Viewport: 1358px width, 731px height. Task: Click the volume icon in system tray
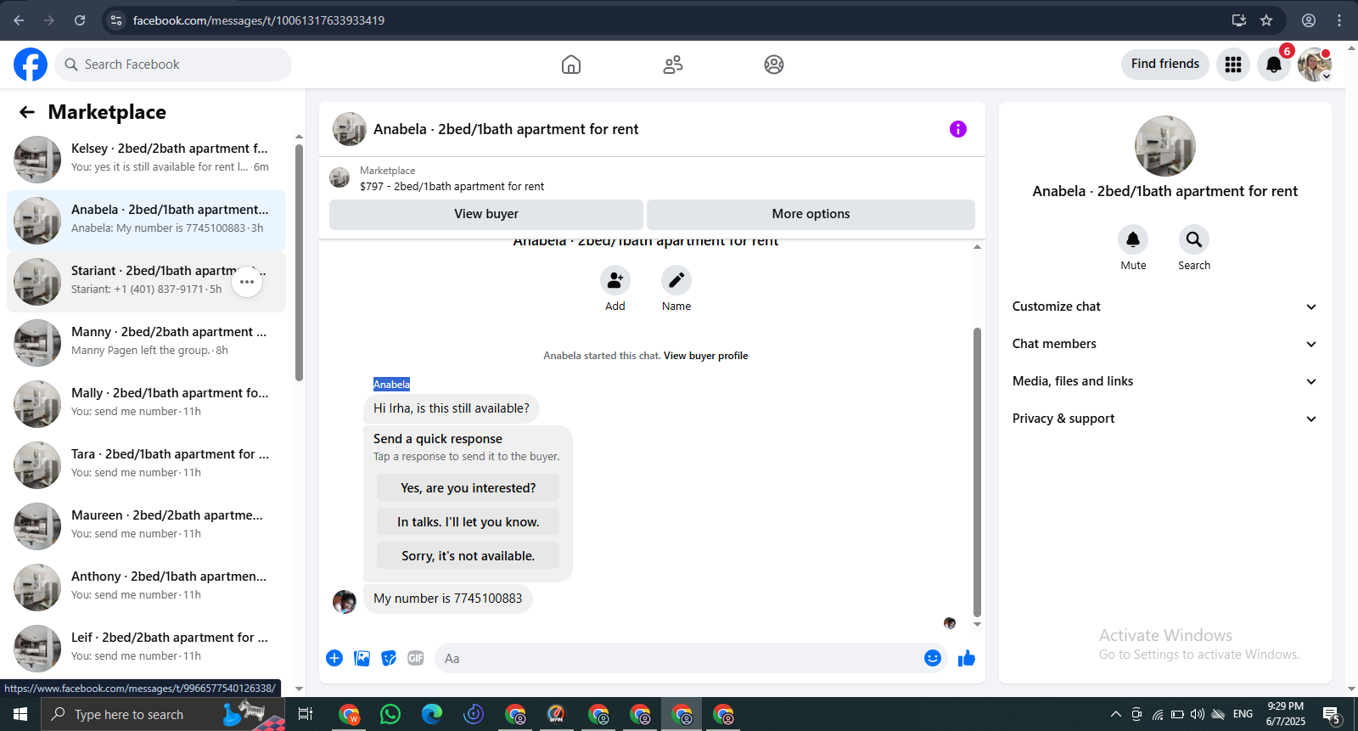[x=1198, y=714]
